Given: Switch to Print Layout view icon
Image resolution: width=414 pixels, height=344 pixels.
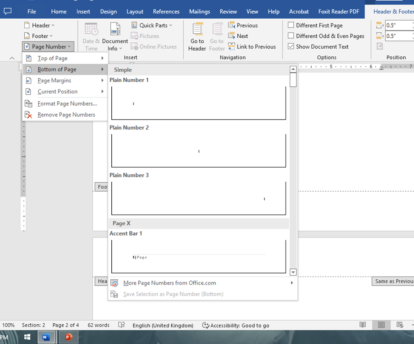Looking at the screenshot, I should click(x=381, y=325).
